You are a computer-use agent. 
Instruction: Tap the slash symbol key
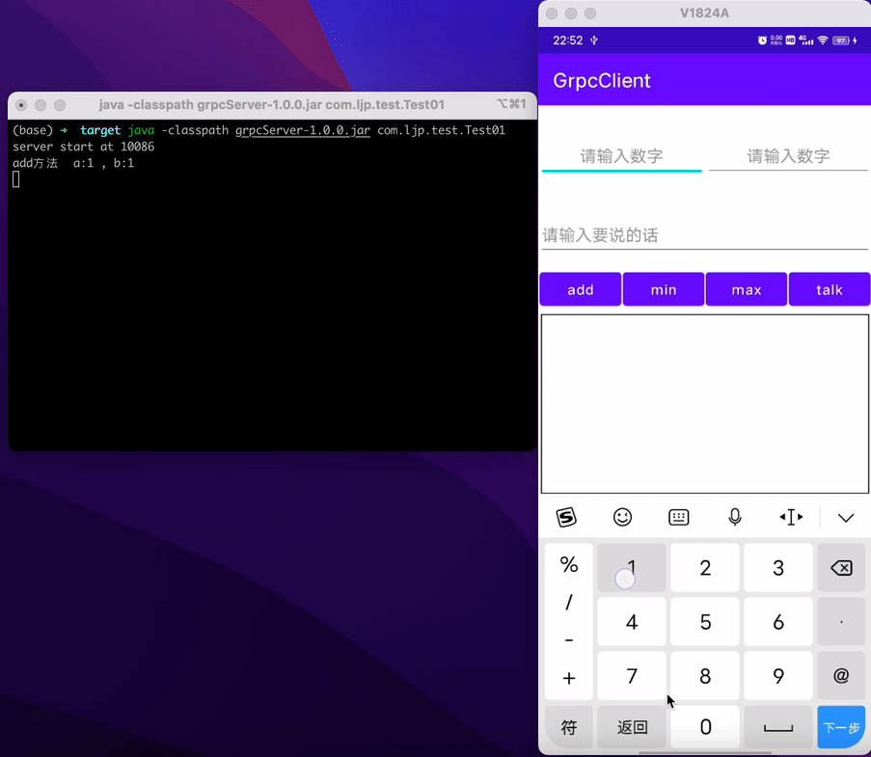[569, 602]
